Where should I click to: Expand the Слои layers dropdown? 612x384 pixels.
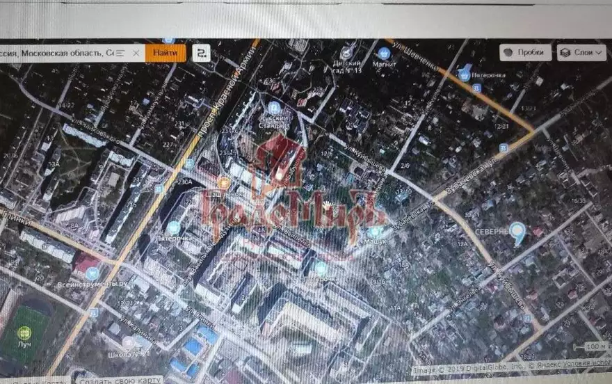(x=581, y=52)
